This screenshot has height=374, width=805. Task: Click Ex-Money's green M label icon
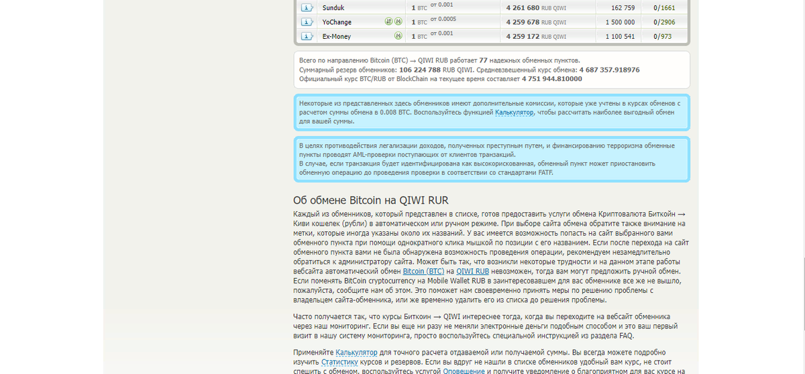tap(398, 36)
